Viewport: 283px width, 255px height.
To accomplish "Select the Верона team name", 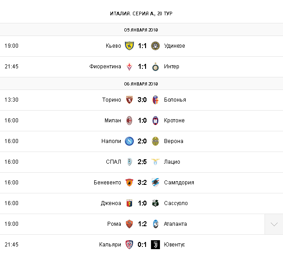I will pyautogui.click(x=173, y=141).
